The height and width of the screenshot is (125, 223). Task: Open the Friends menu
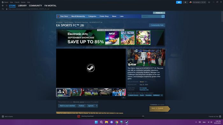click(x=17, y=2)
